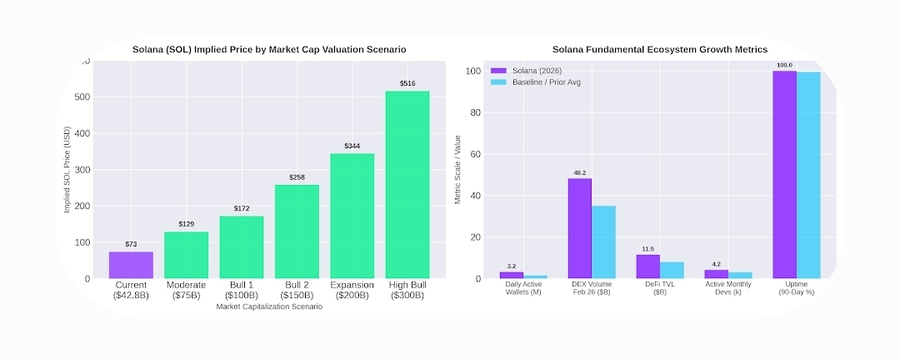The width and height of the screenshot is (900, 359).
Task: Click the 'Bull 2 ($150B)' axis label
Action: point(297,290)
